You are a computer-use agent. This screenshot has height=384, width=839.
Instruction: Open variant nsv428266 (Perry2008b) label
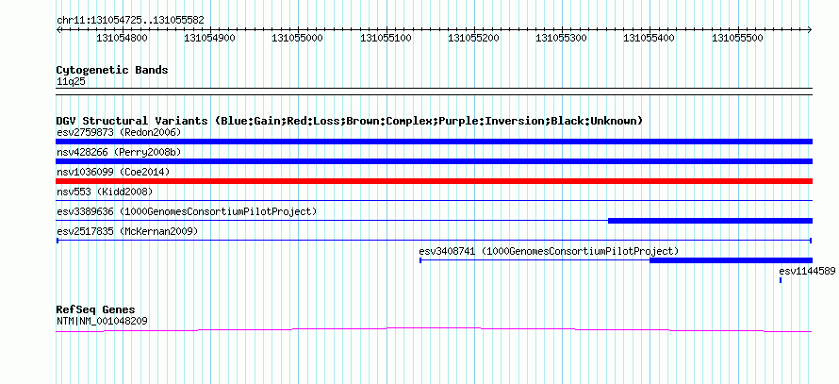click(x=119, y=152)
